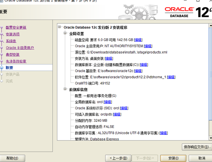212x162 pixels.
Task: Select the 配置: 一般用途/事务处理(G) row
Action: pyautogui.click(x=95, y=96)
